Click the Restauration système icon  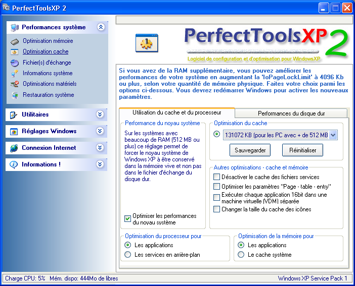(x=15, y=95)
